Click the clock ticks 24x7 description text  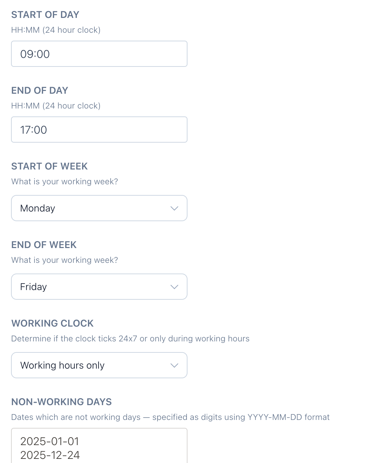(x=130, y=339)
